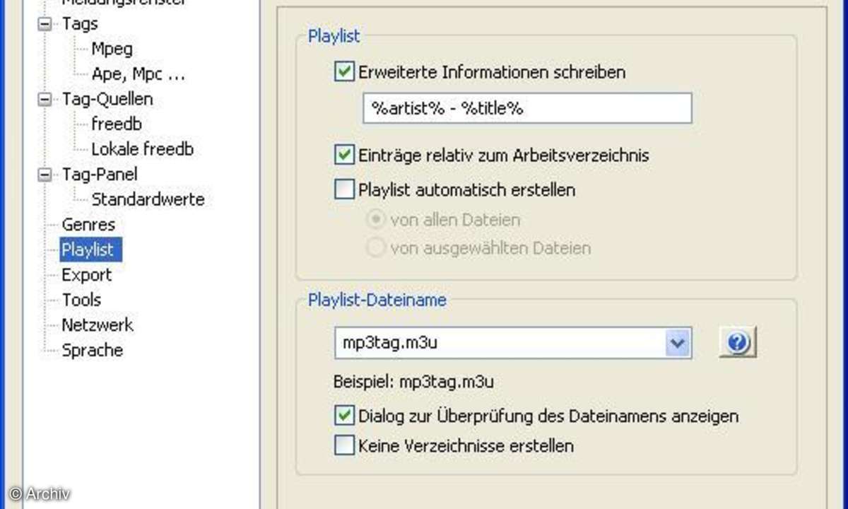The image size is (848, 509).
Task: Open the Sprache settings page
Action: (x=92, y=351)
